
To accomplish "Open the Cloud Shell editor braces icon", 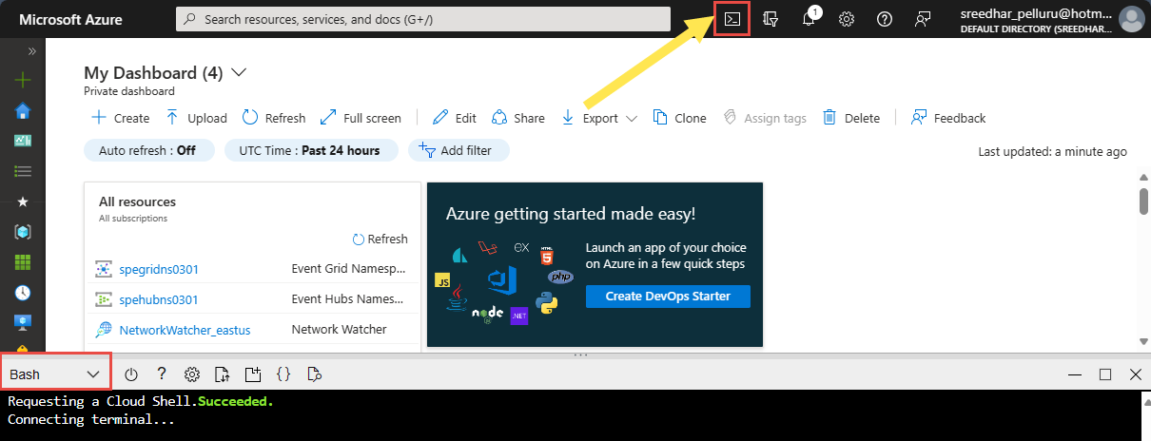I will (283, 374).
